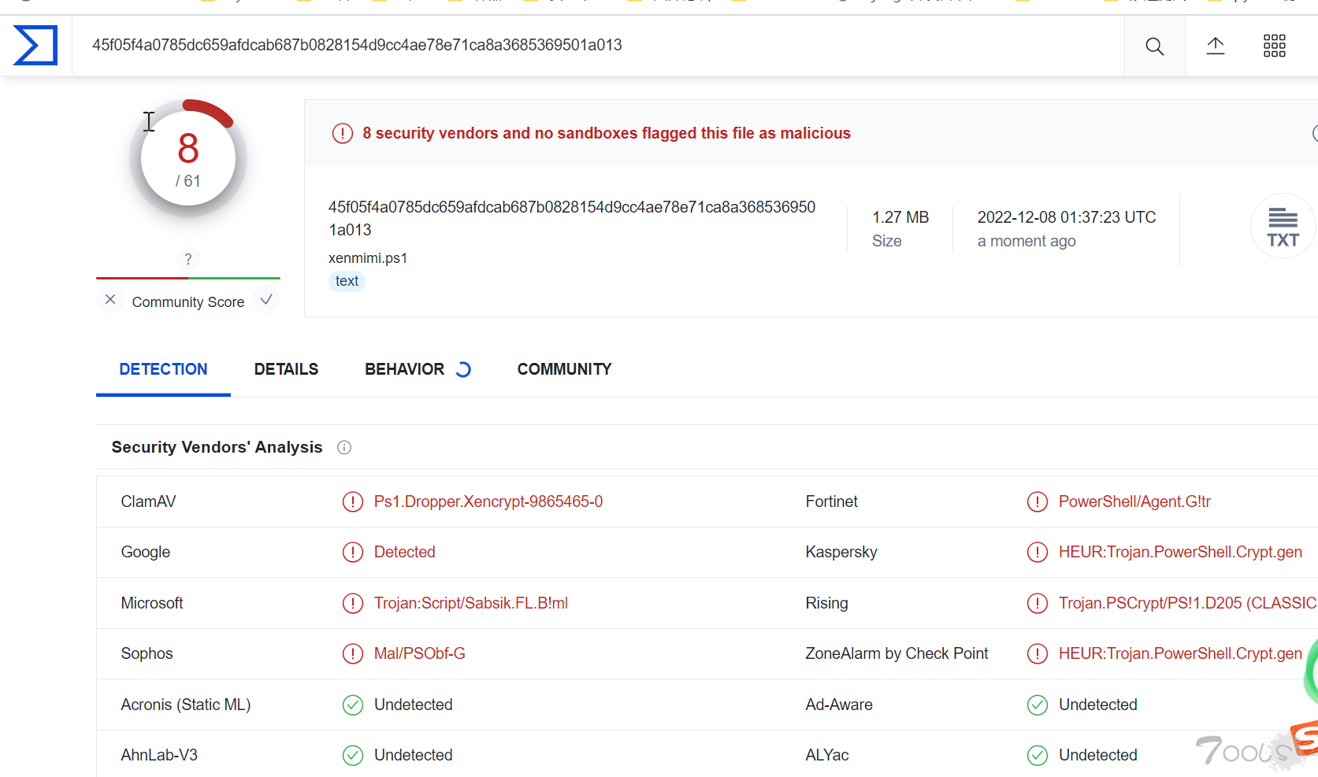Click ZoneAlarm 'HEUR:Trojan.PowerShell.Crypt.gen' result
The width and height of the screenshot is (1318, 777).
click(1180, 653)
